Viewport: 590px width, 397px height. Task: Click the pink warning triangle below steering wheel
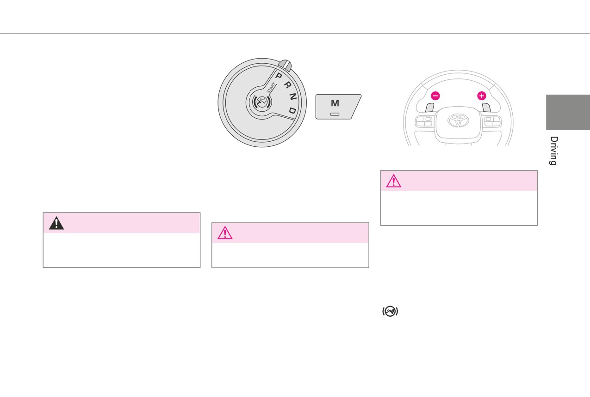click(394, 180)
